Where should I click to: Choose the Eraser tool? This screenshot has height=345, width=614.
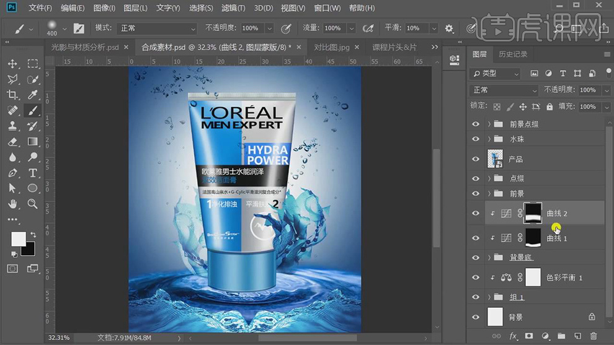(12, 142)
